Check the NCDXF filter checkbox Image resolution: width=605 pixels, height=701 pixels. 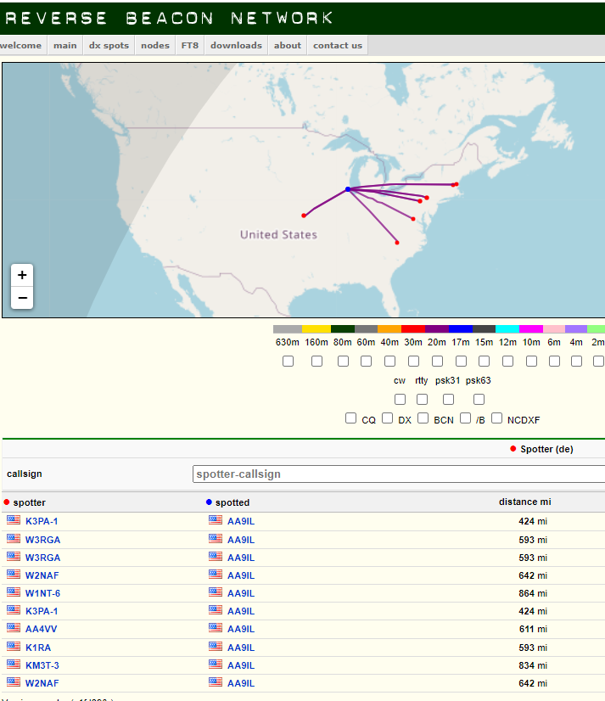497,418
